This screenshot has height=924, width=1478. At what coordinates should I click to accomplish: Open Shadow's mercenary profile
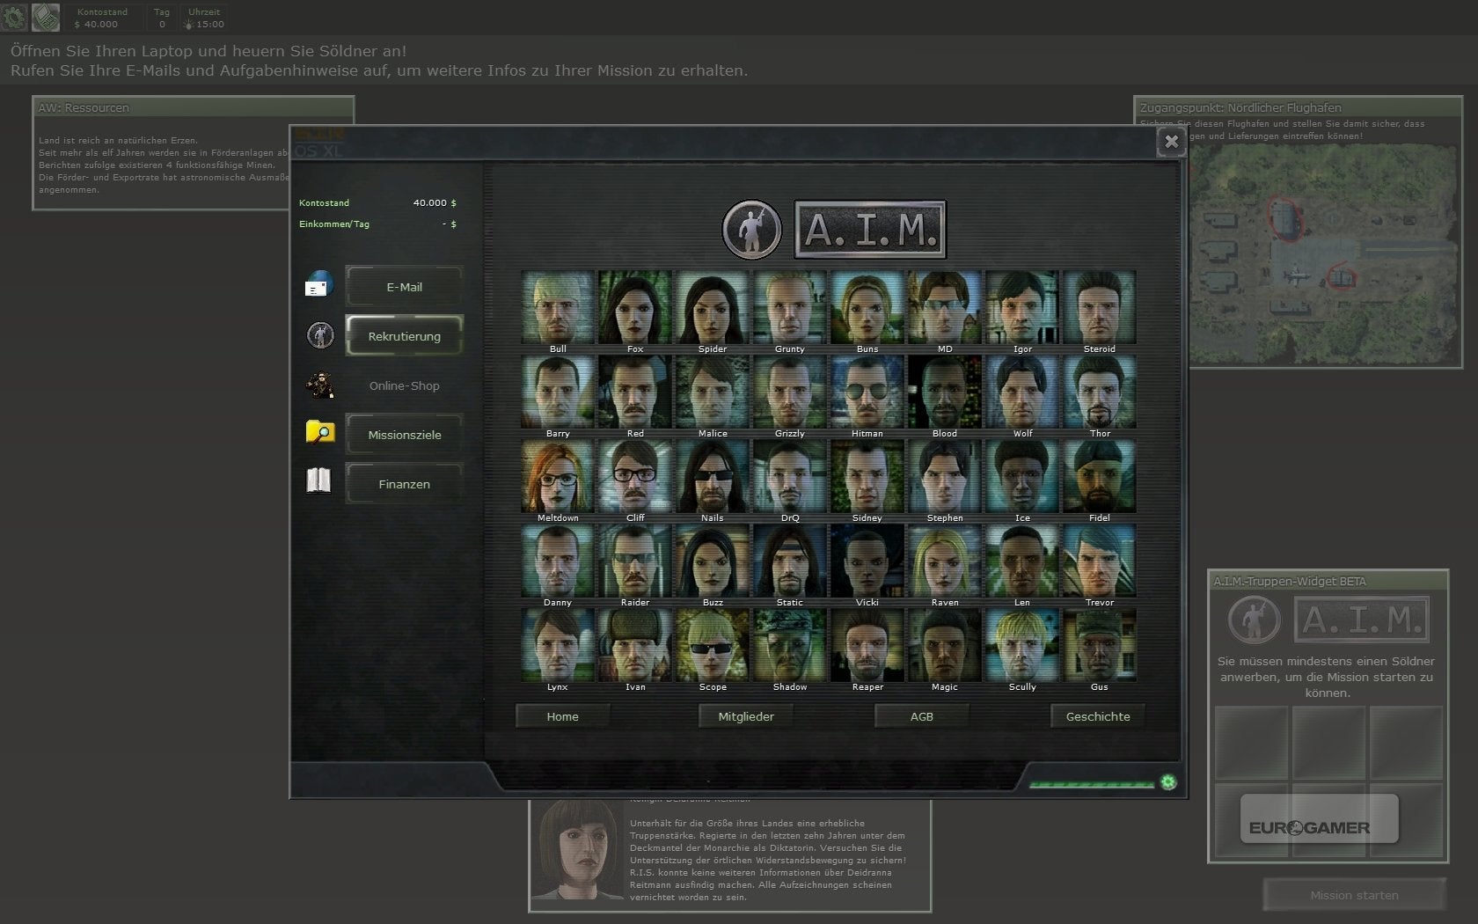point(790,645)
